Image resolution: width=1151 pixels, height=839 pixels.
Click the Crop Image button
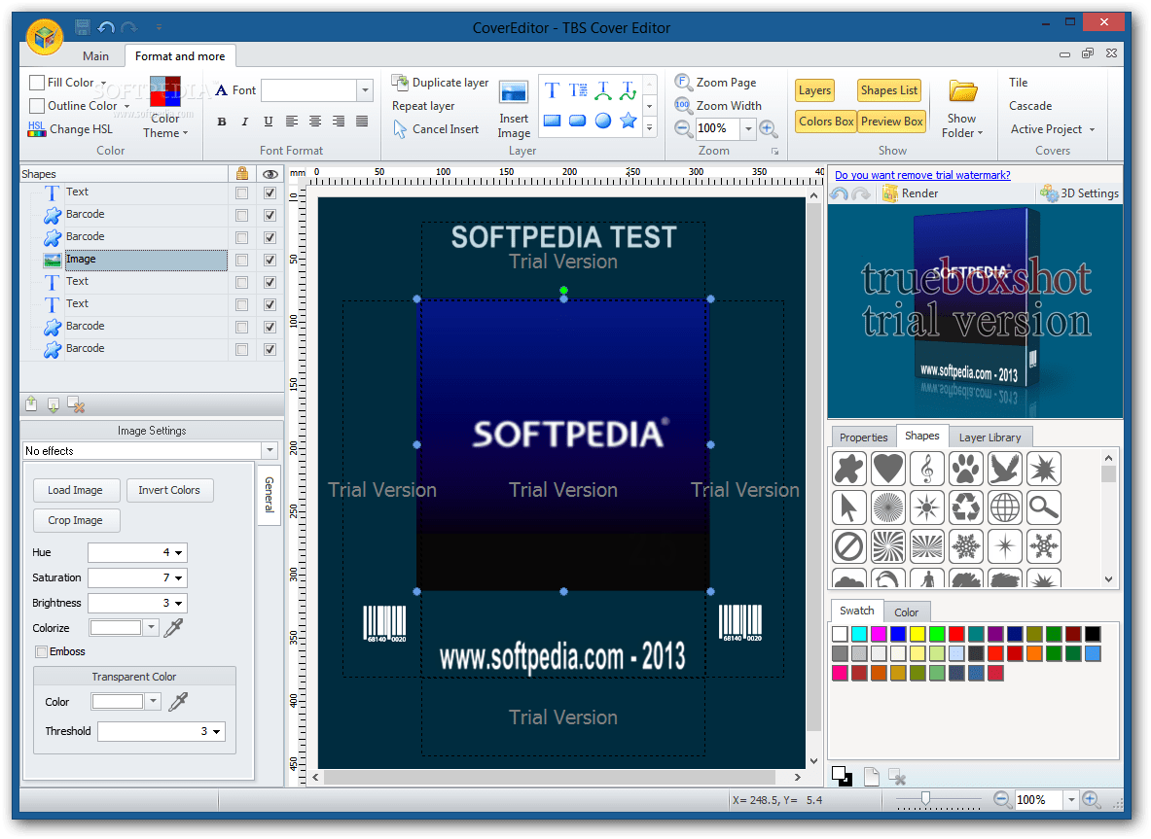pyautogui.click(x=76, y=520)
